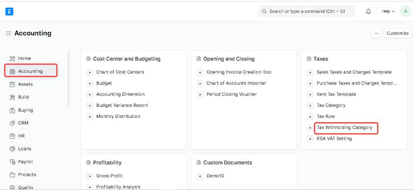Image resolution: width=414 pixels, height=190 pixels.
Task: Click the Assets sidebar icon
Action: 12,84
